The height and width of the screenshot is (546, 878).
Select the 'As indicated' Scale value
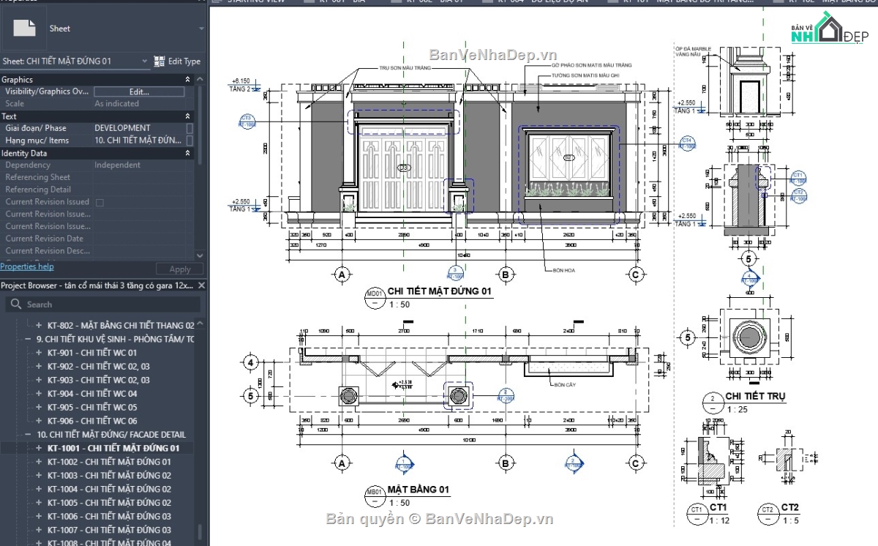coord(117,104)
